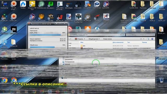167x94 pixels.
Task: Open the Patches_FIX folder
Action: coord(14,43)
